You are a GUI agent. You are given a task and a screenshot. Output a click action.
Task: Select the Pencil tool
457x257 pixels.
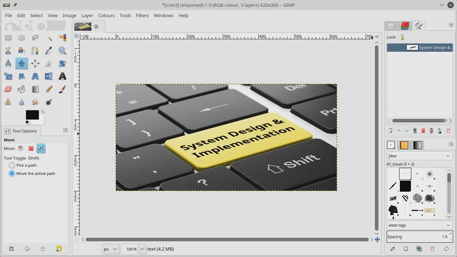[x=49, y=89]
